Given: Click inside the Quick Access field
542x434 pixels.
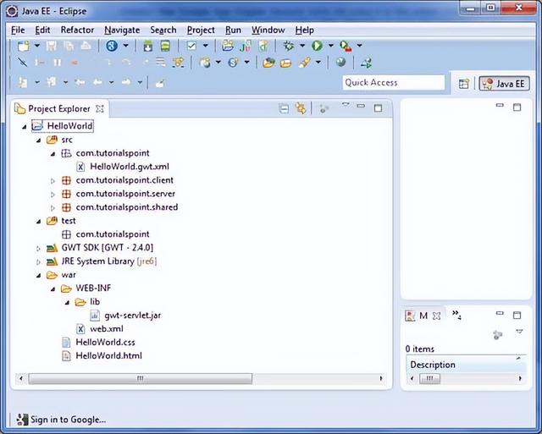Looking at the screenshot, I should coord(393,83).
